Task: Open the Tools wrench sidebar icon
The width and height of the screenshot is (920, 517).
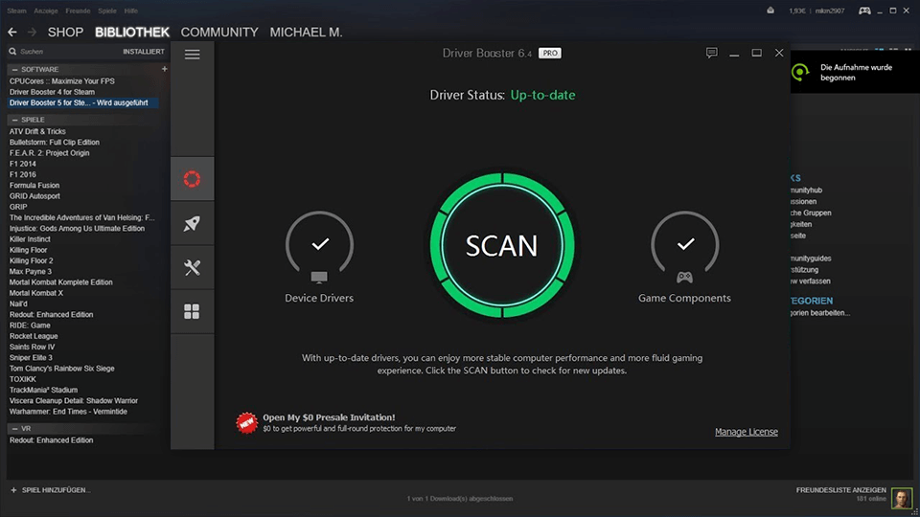Action: coord(192,267)
